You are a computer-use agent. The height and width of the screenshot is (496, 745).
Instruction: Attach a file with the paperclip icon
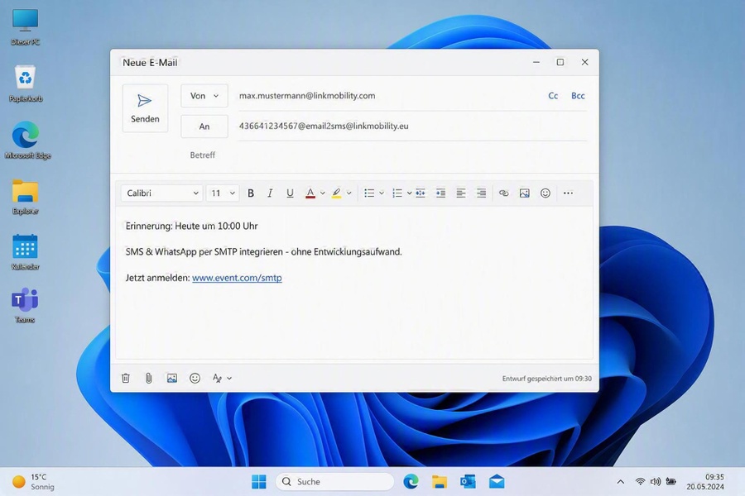(149, 379)
